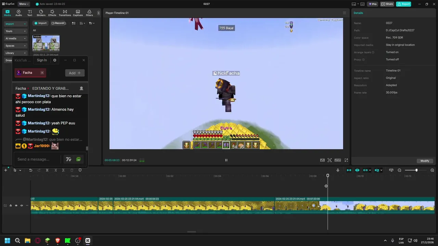Start voiceover recording with microphone icon
438x246 pixels.
338,170
